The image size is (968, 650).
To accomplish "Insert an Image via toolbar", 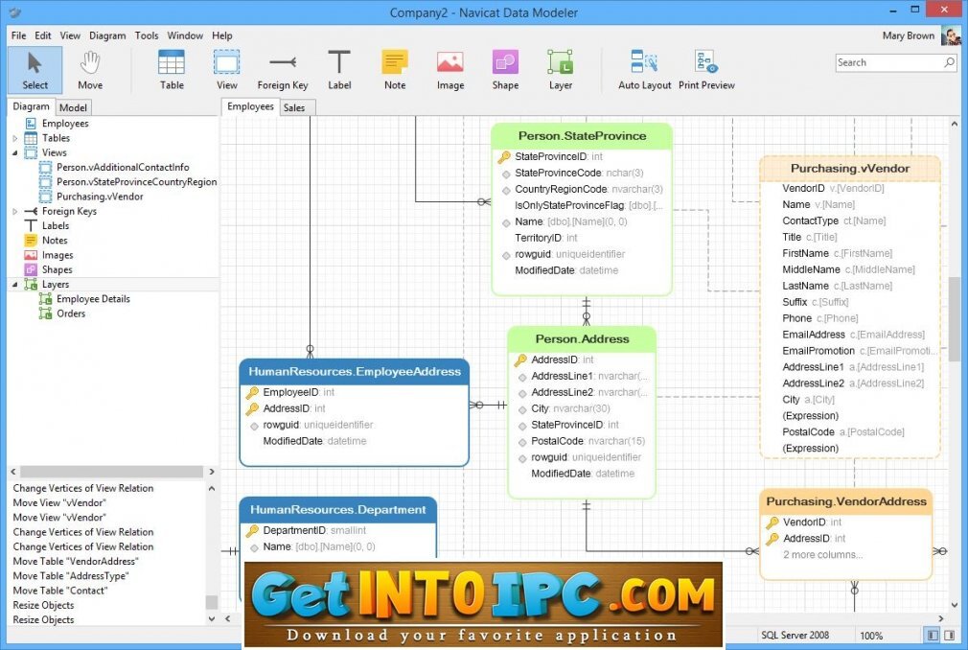I will (450, 70).
